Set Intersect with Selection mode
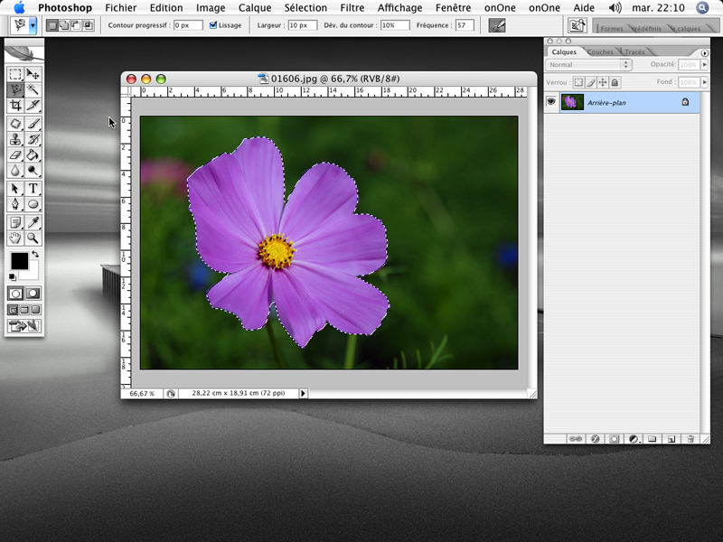Image resolution: width=723 pixels, height=542 pixels. (x=88, y=26)
